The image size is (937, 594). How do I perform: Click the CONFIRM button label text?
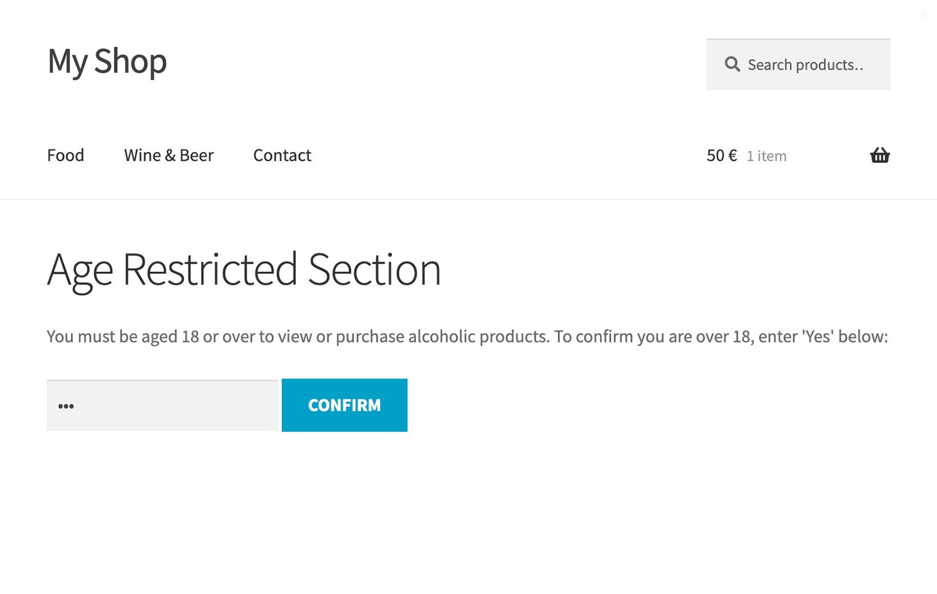[x=344, y=405]
